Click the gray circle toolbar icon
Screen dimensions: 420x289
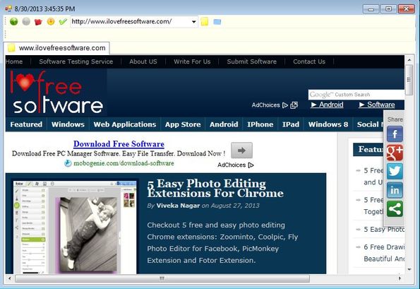tap(26, 21)
